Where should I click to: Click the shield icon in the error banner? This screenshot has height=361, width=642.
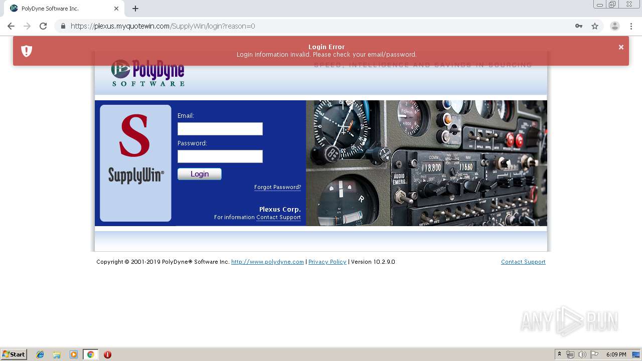[x=27, y=51]
